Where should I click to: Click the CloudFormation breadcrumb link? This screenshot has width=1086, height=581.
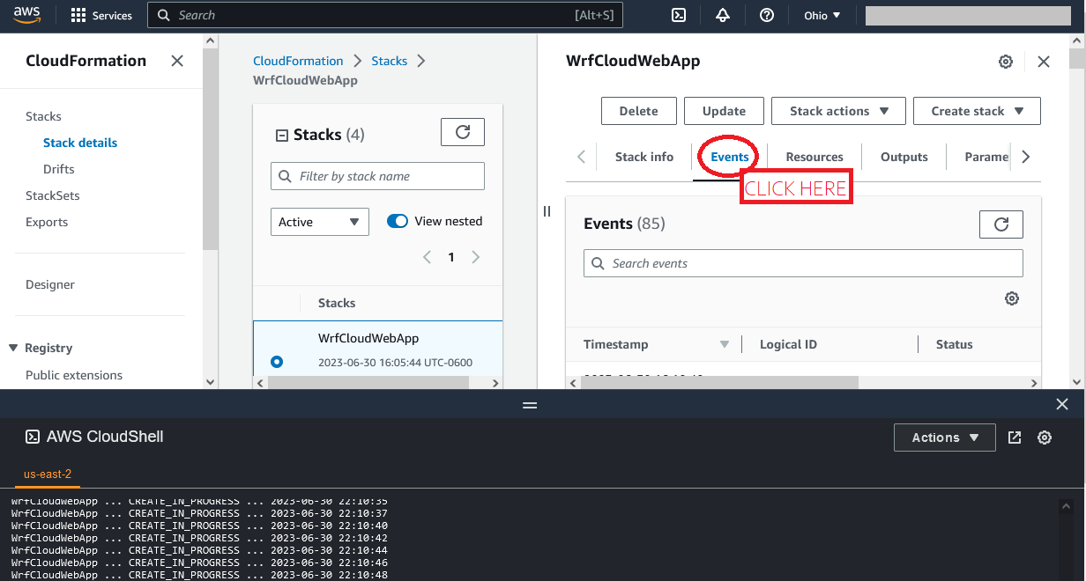click(298, 61)
